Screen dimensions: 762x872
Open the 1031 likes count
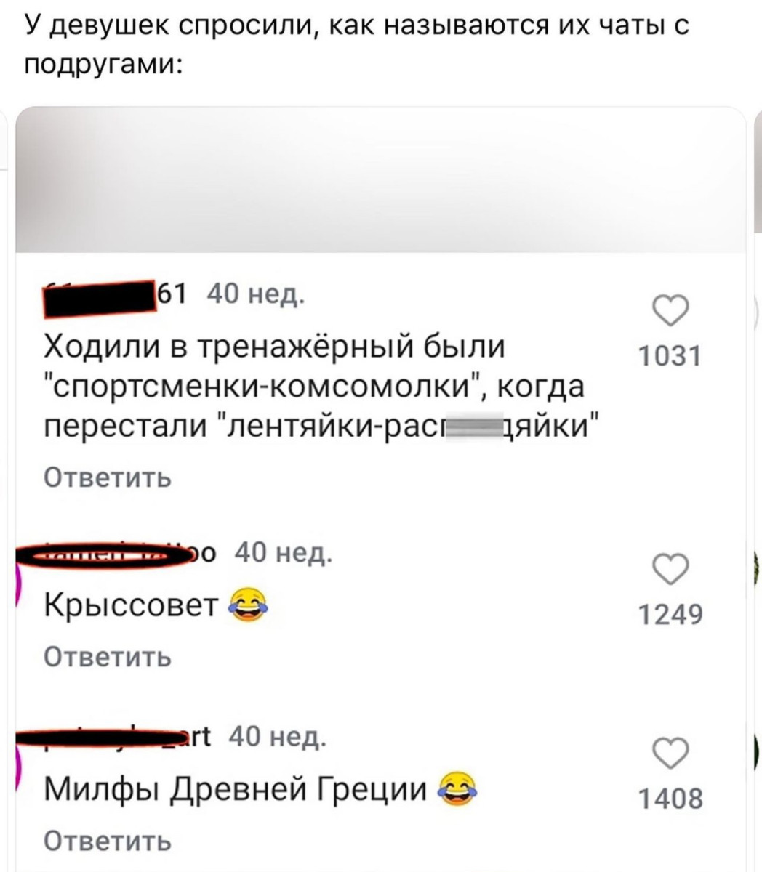coord(668,357)
